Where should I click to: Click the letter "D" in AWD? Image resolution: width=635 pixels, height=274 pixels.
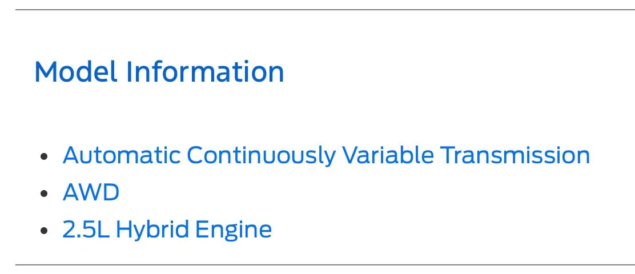pyautogui.click(x=111, y=192)
